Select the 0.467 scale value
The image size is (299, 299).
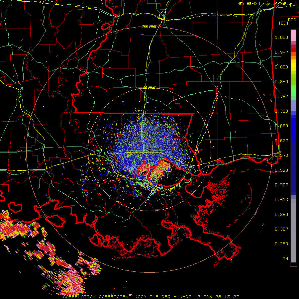click(x=281, y=185)
